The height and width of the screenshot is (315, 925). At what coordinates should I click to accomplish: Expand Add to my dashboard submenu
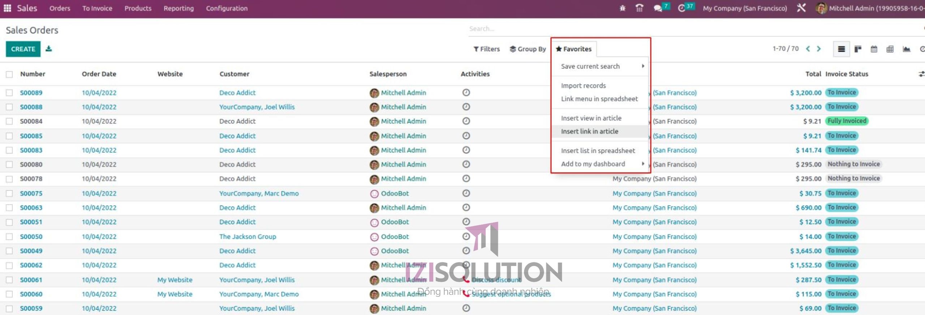tap(600, 164)
